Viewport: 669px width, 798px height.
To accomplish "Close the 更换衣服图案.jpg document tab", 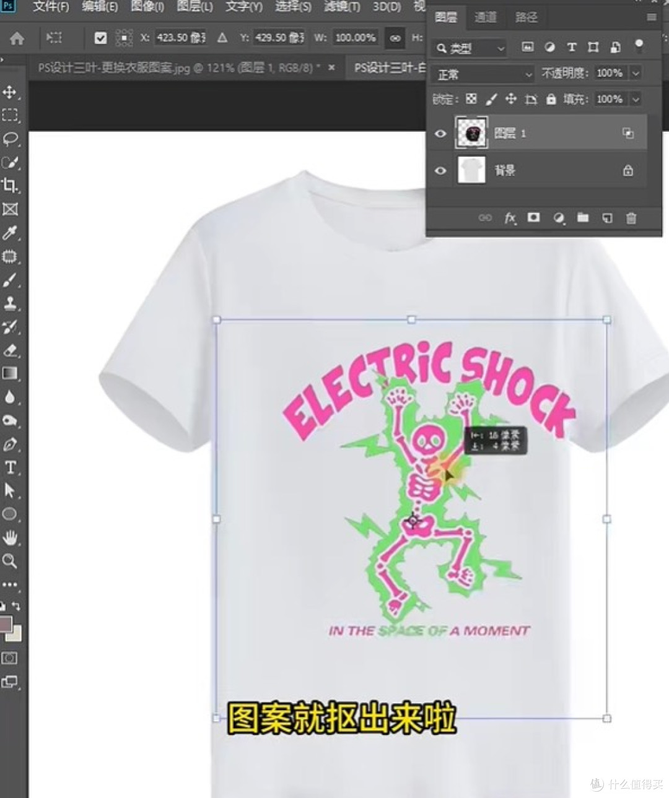I will [x=331, y=67].
